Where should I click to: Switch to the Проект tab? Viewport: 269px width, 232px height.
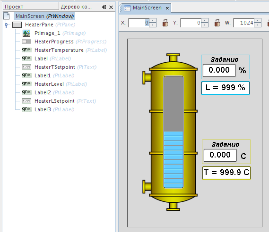pyautogui.click(x=31, y=7)
